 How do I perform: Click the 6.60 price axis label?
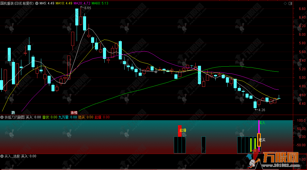[302, 9]
